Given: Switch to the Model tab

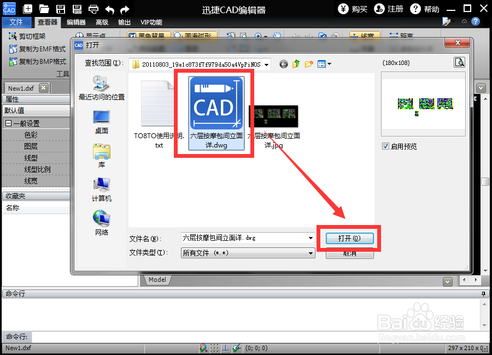Looking at the screenshot, I should (157, 280).
